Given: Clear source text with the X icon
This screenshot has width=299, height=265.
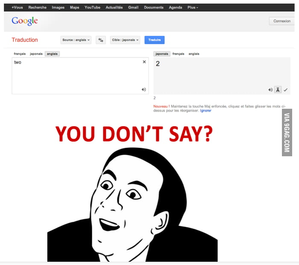Looking at the screenshot, I should click(x=144, y=62).
